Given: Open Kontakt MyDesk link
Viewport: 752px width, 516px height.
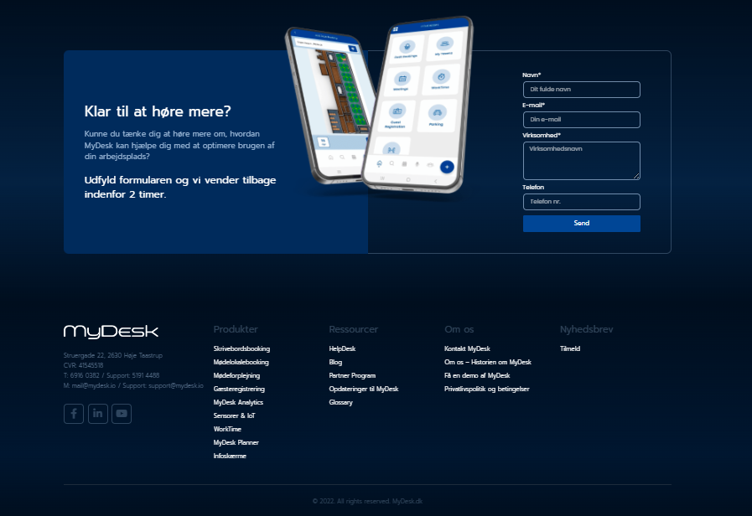Looking at the screenshot, I should (x=467, y=348).
